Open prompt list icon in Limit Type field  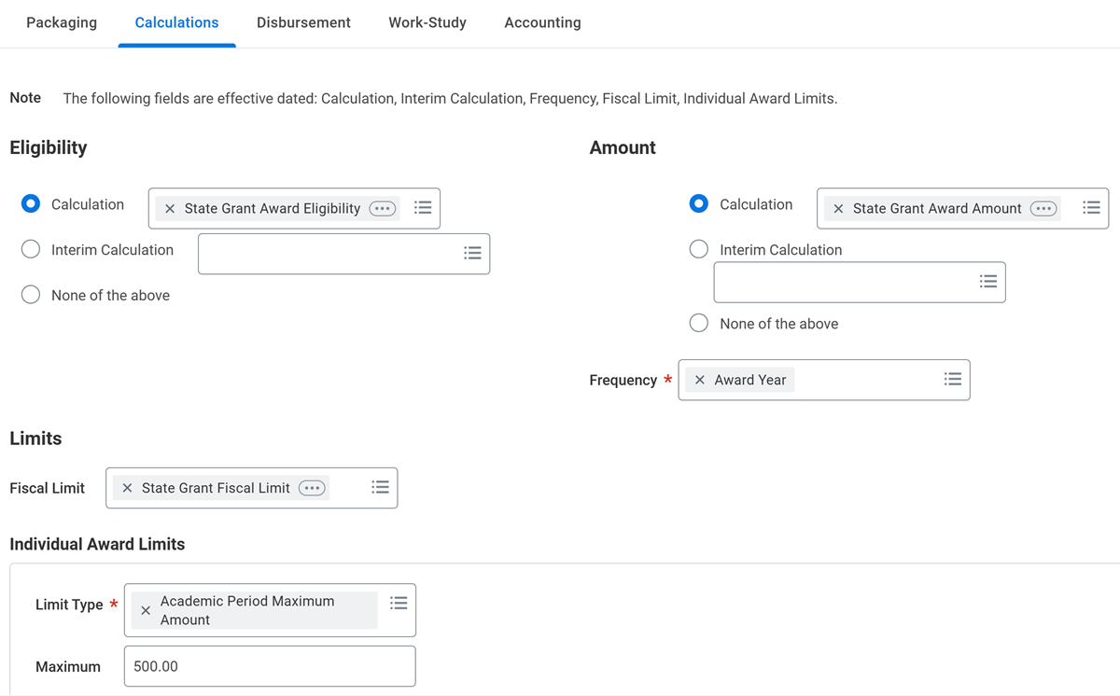point(399,603)
